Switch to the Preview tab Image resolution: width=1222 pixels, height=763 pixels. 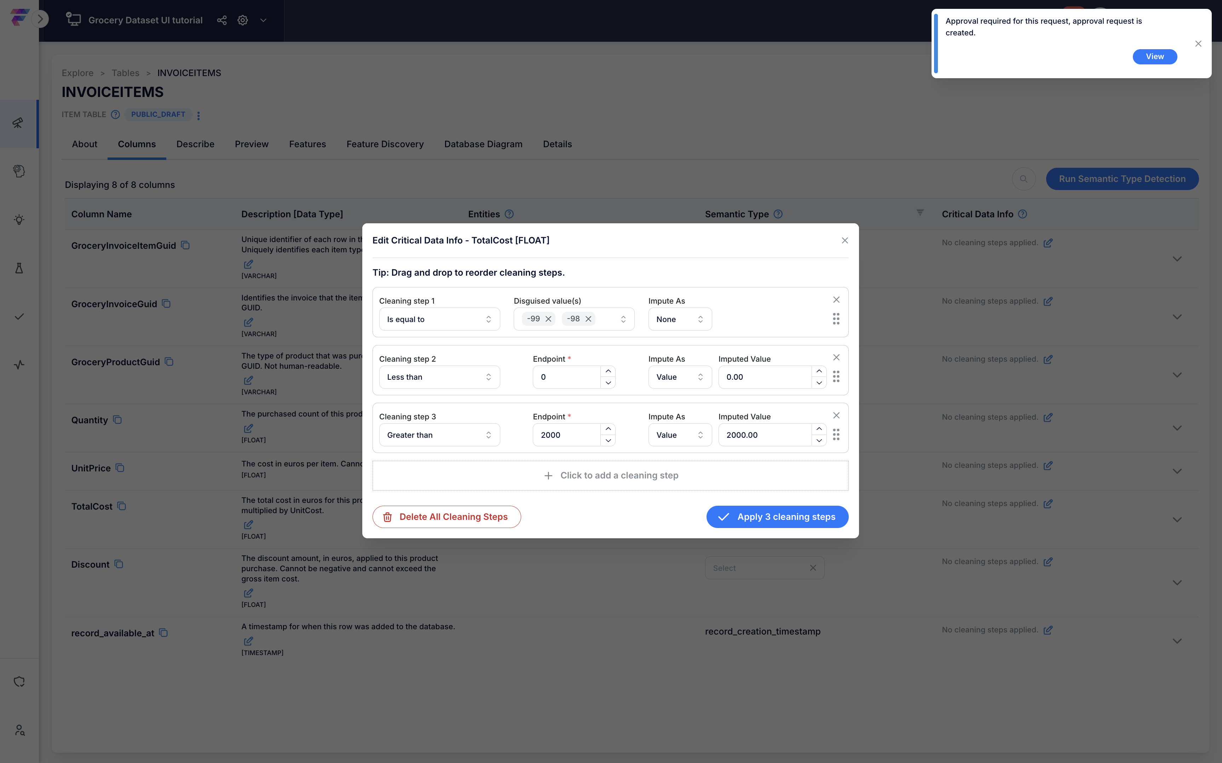252,144
